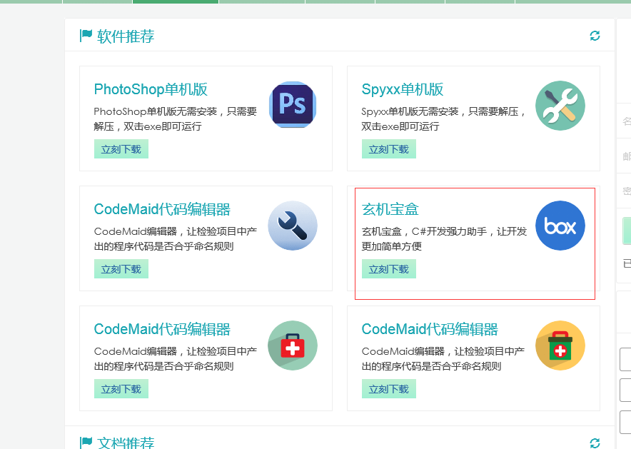Click the description 'PhotoShop单机版无需安装，只需要解压'
This screenshot has height=449, width=631.
(x=176, y=118)
